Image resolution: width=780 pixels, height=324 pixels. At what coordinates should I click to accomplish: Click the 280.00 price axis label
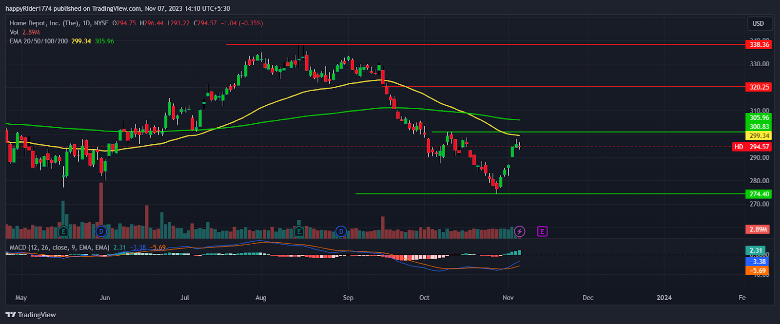759,181
